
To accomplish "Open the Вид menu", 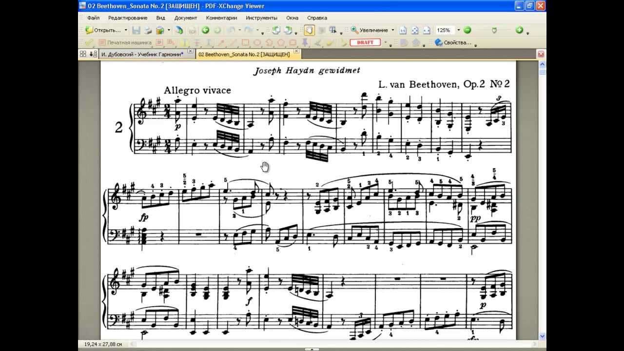I will click(x=161, y=18).
